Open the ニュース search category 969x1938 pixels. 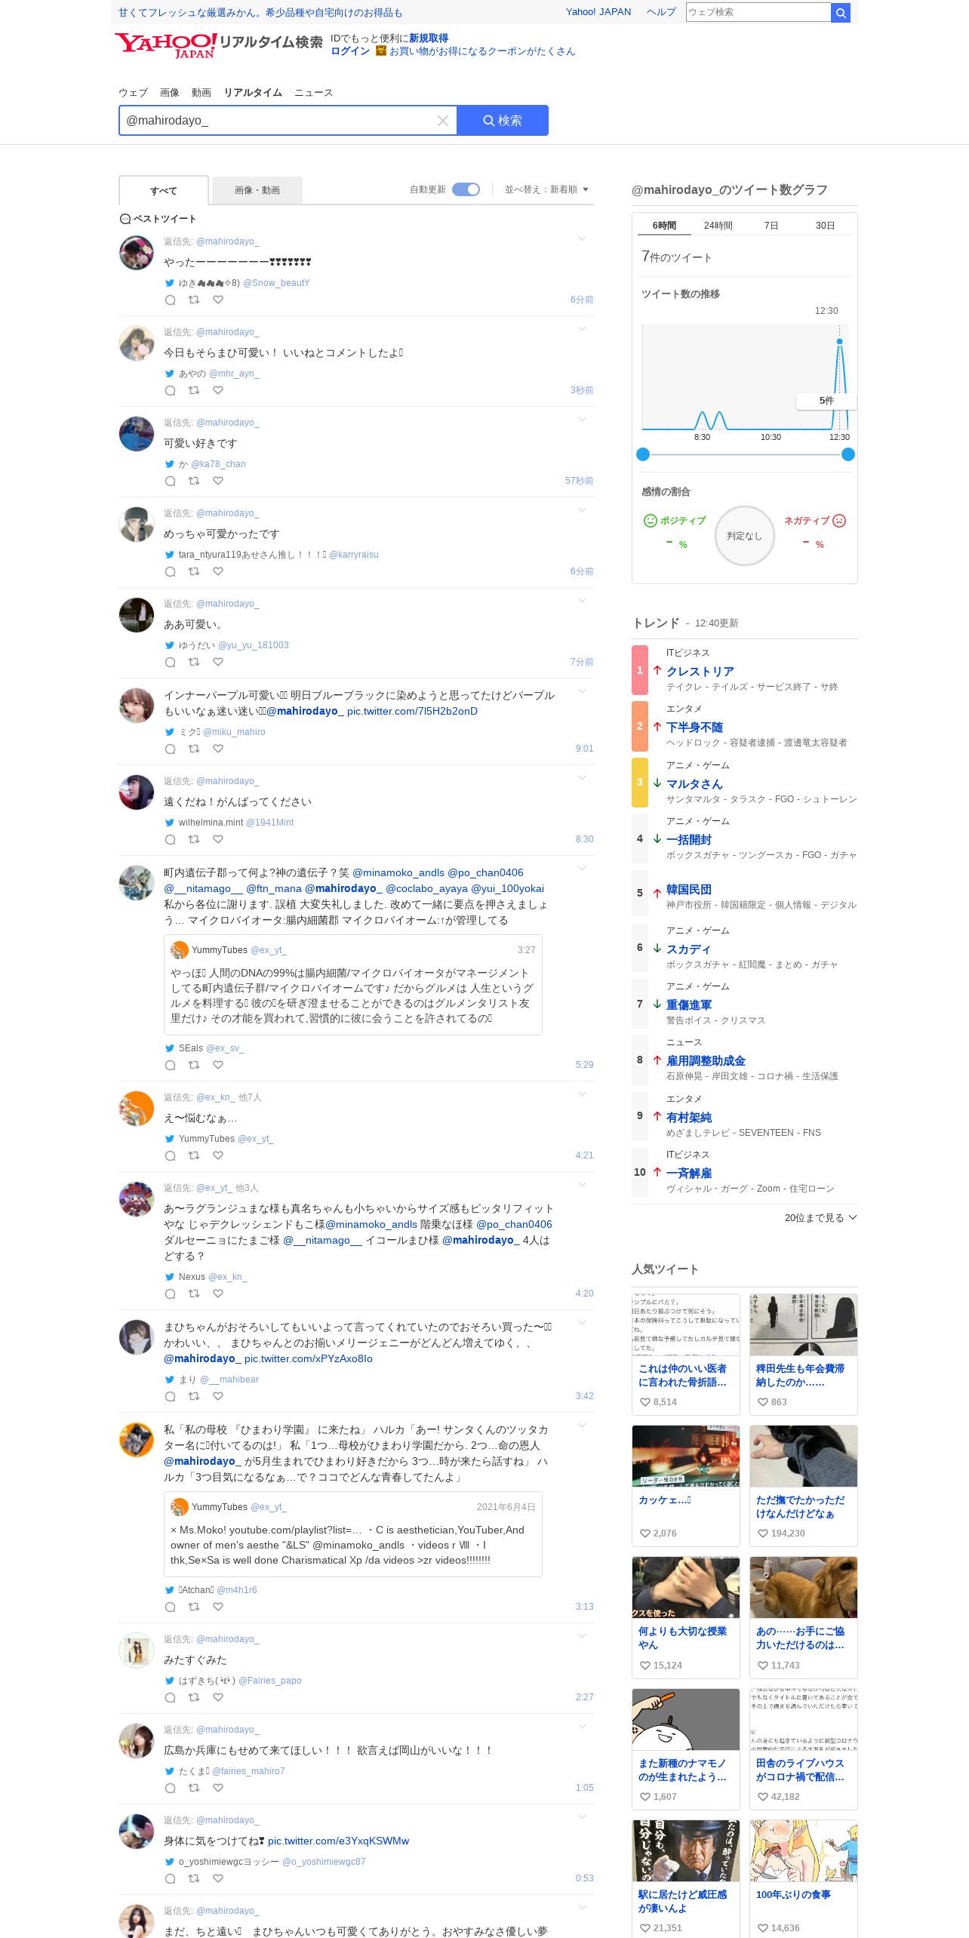tap(313, 93)
